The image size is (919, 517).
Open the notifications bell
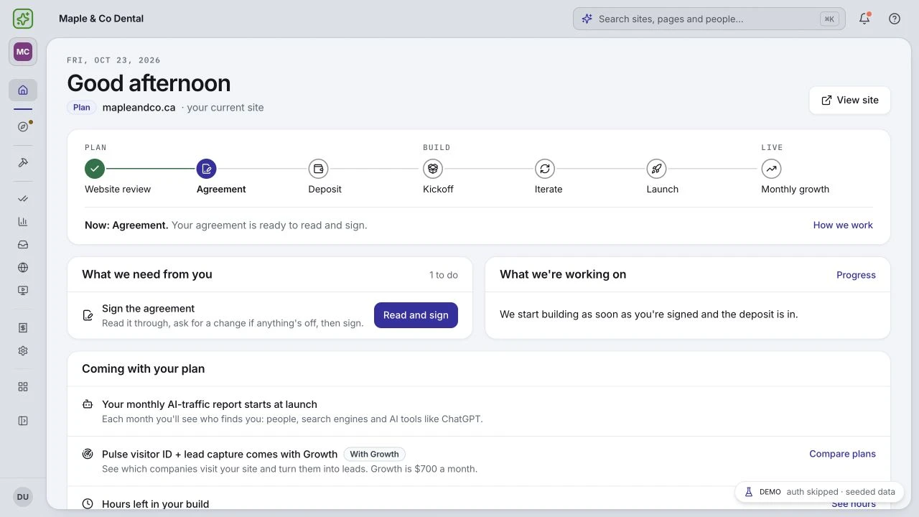point(864,19)
